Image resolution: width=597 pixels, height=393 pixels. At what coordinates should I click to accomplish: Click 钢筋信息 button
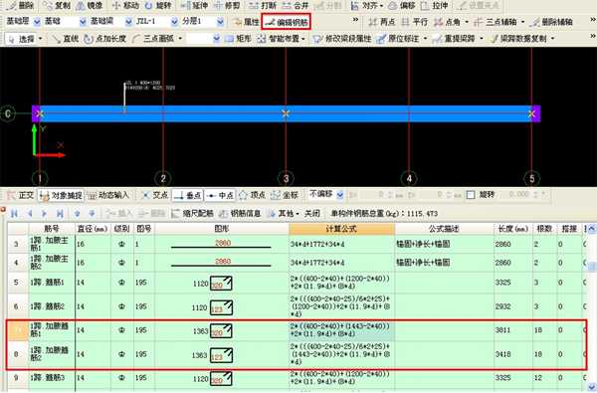click(240, 213)
